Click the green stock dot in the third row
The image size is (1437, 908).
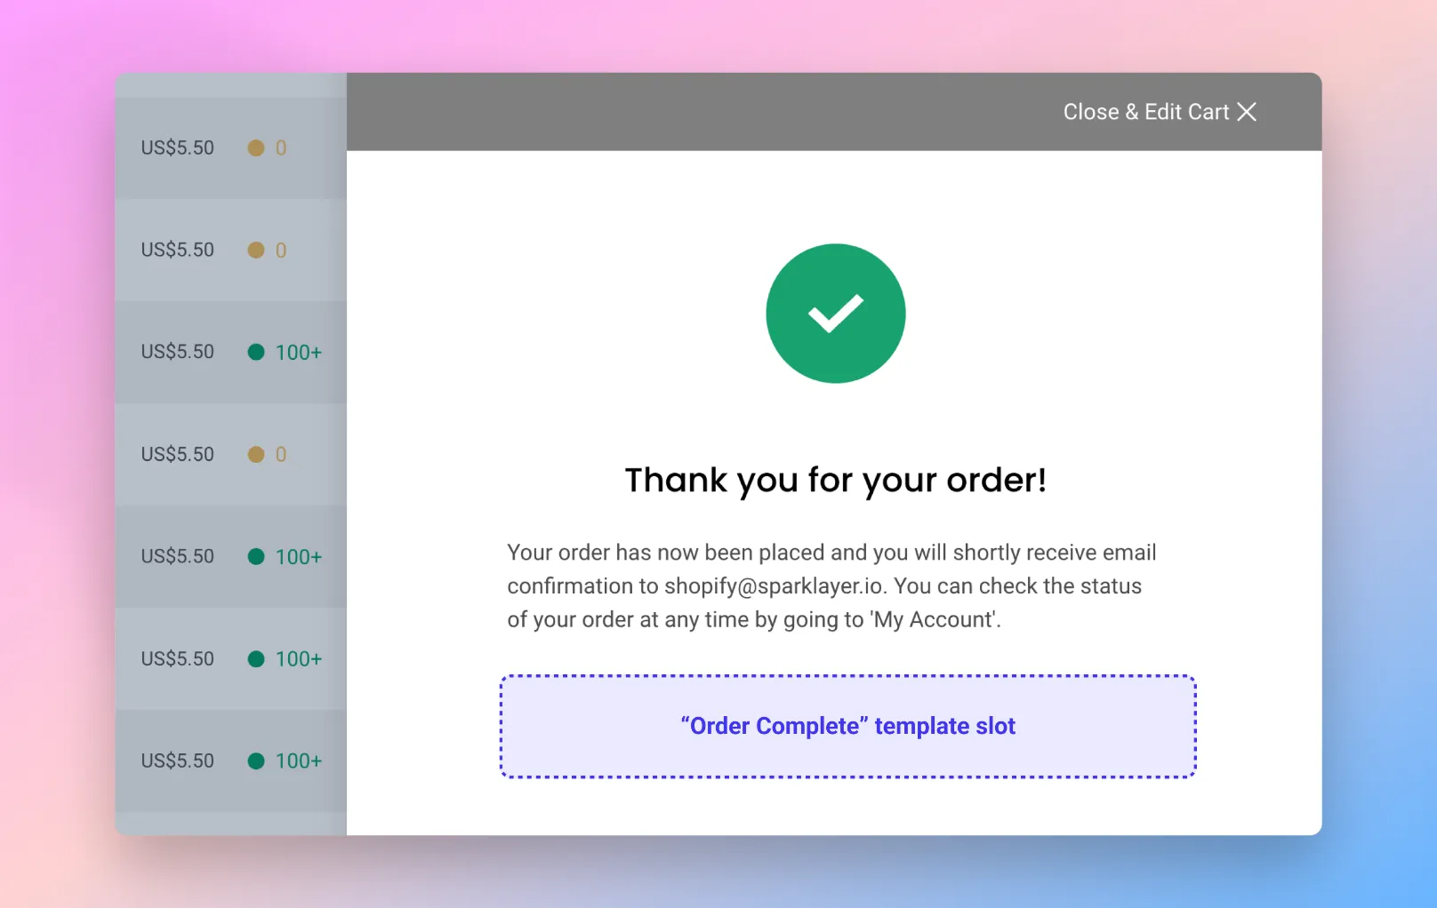click(256, 352)
